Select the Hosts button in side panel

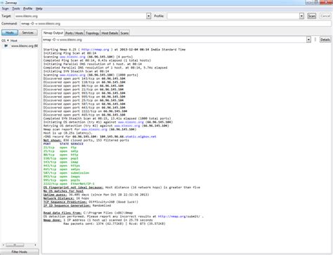(x=10, y=33)
